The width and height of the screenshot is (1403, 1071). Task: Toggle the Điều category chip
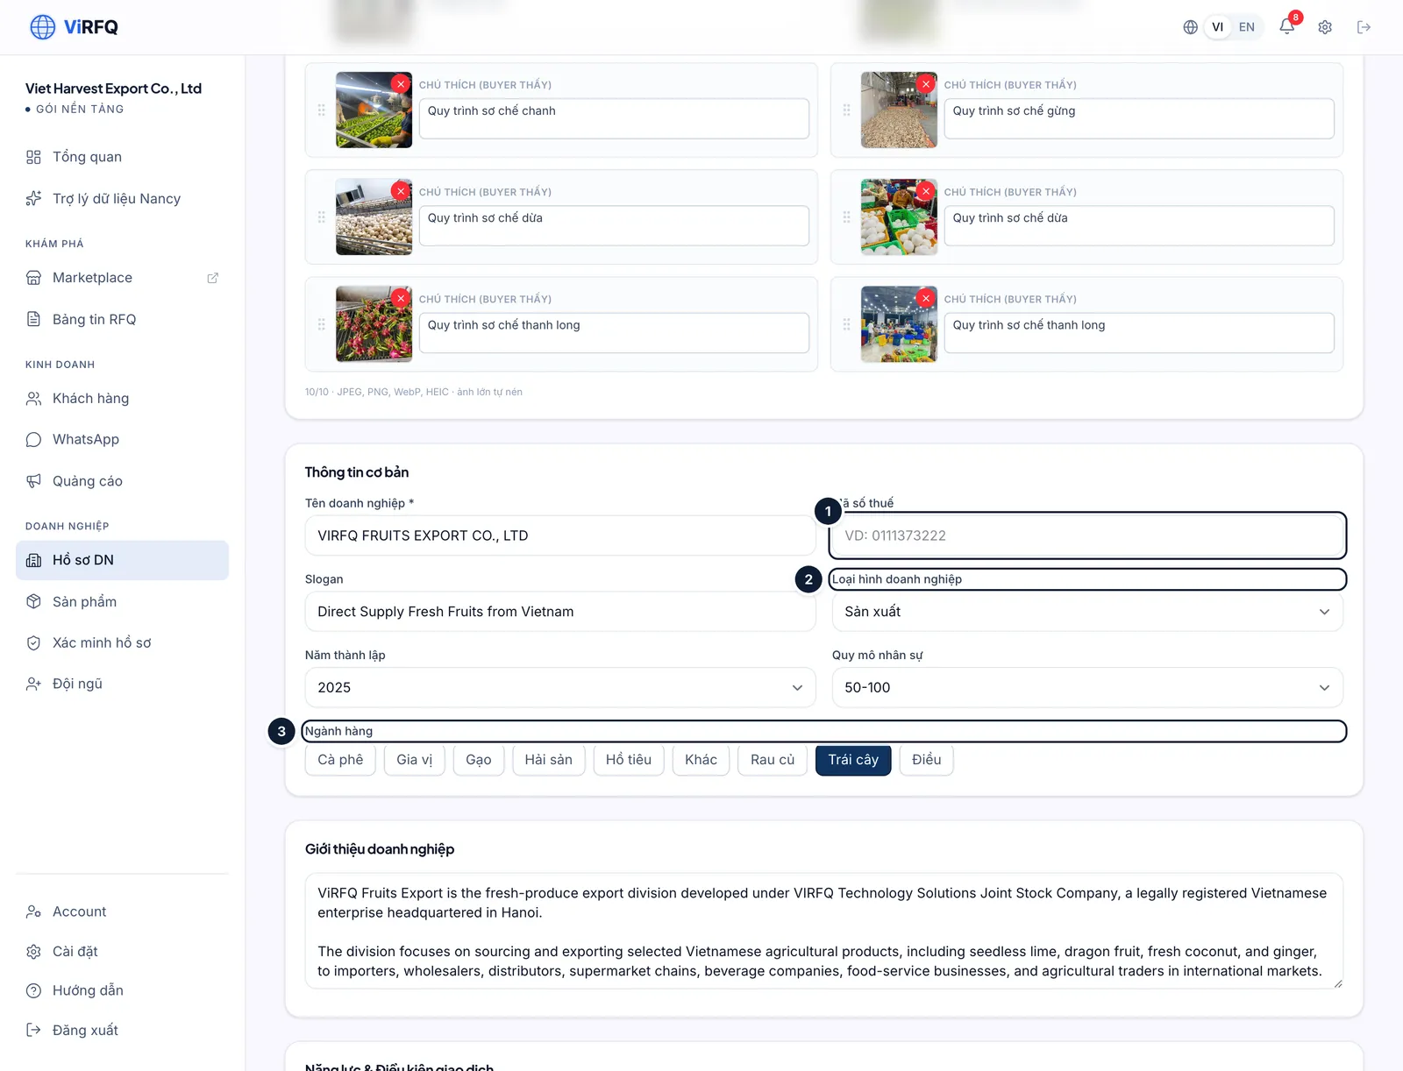(926, 760)
